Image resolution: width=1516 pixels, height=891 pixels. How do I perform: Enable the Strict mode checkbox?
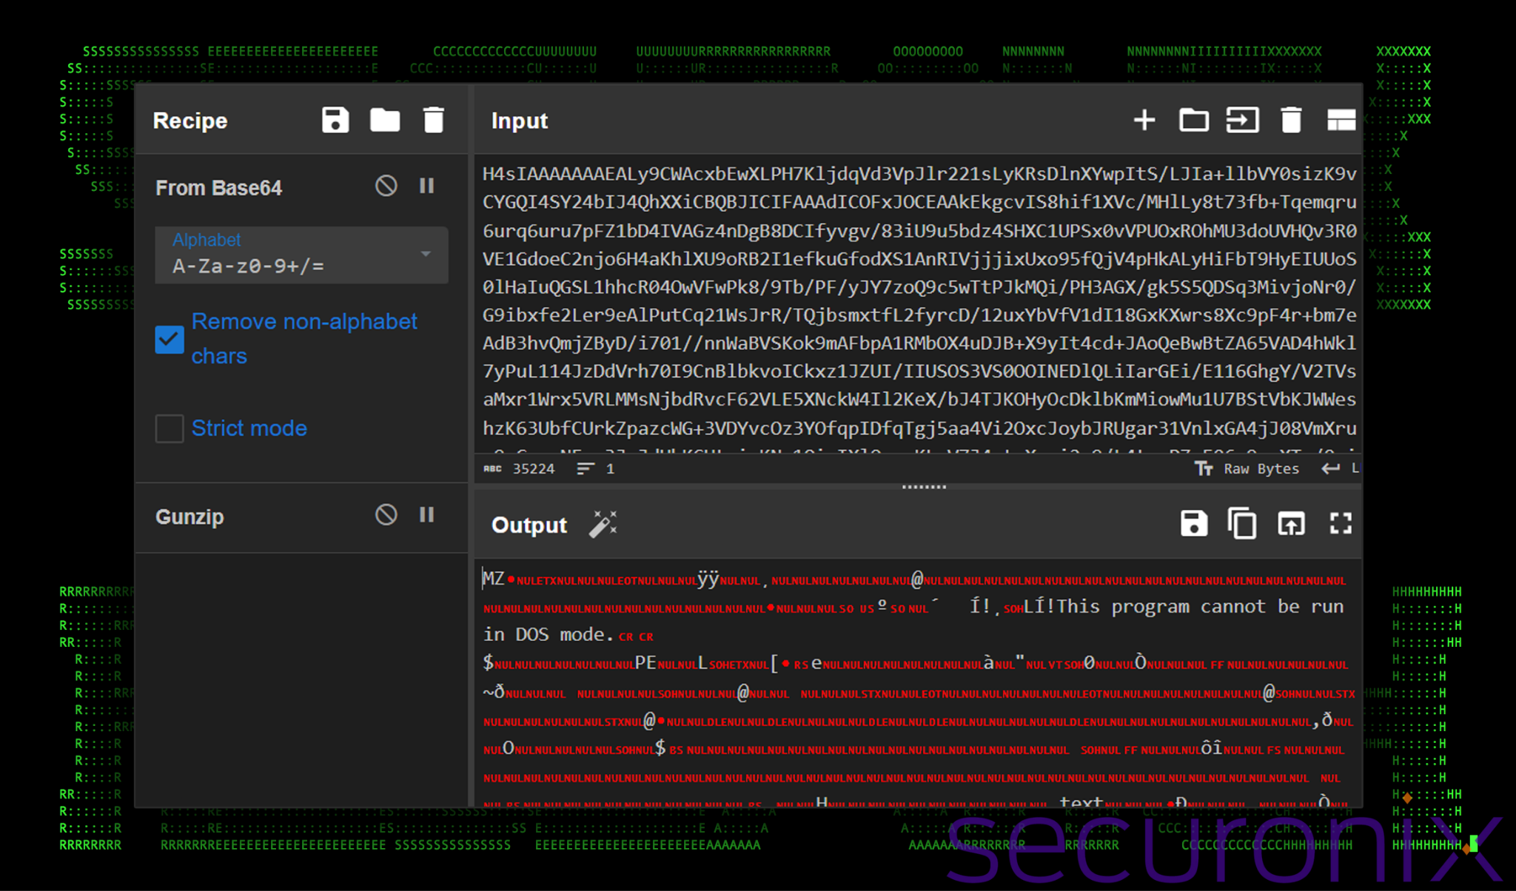[170, 428]
